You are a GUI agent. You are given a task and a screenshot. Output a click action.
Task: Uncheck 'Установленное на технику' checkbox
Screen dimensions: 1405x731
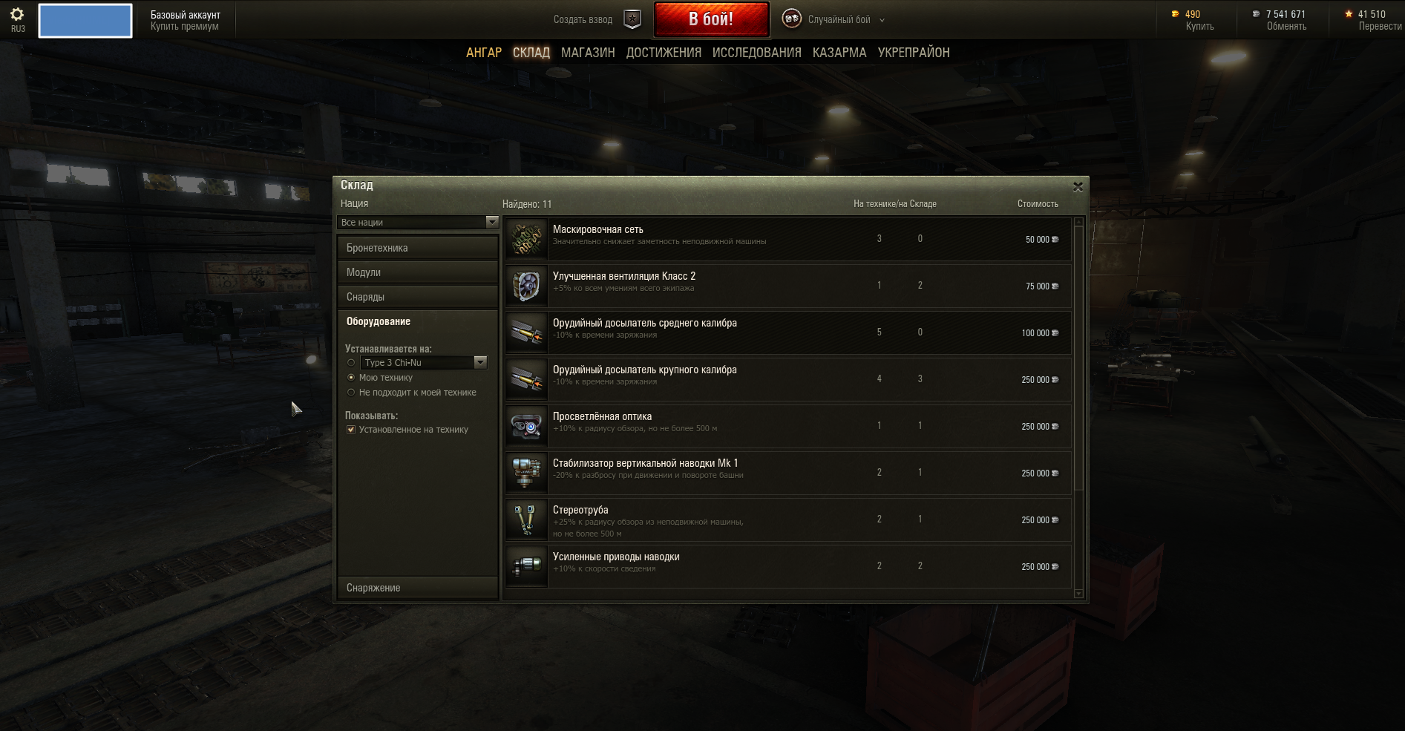coord(351,430)
